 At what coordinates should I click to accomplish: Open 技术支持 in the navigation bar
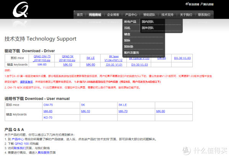click(168, 14)
